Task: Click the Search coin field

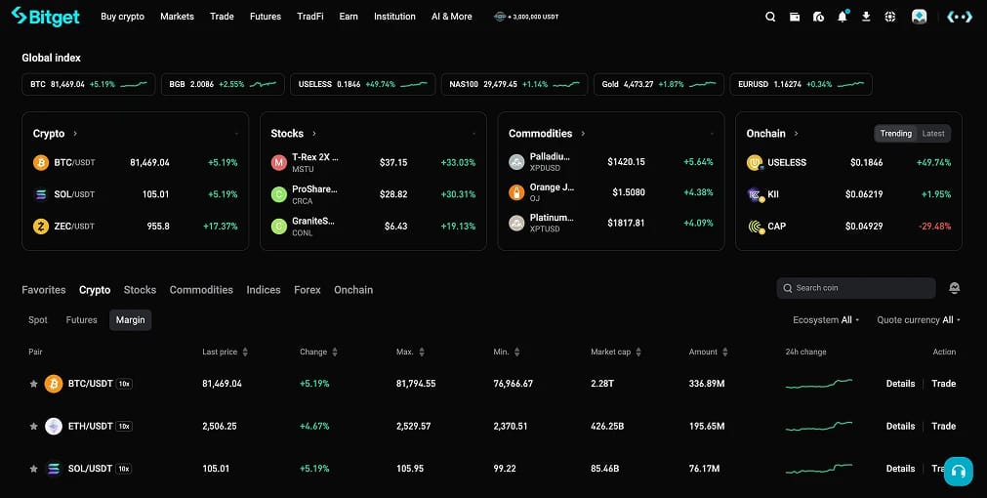Action: tap(856, 288)
